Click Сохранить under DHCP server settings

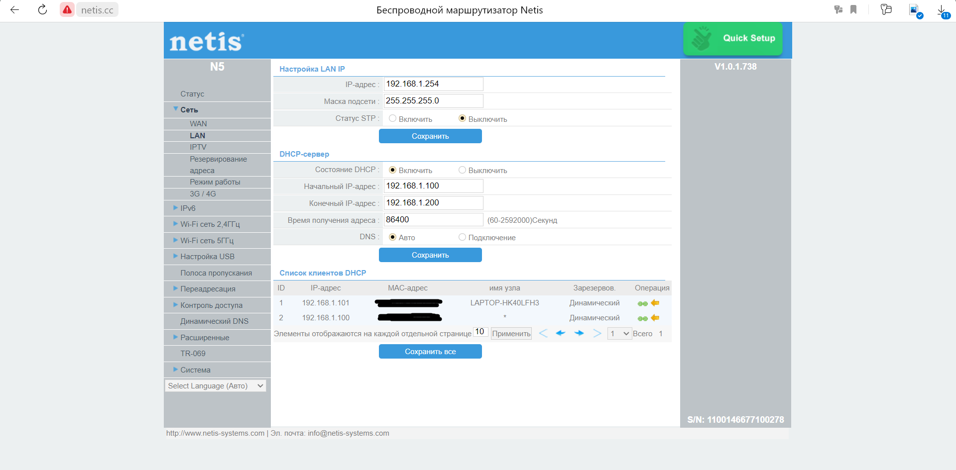[x=430, y=255]
